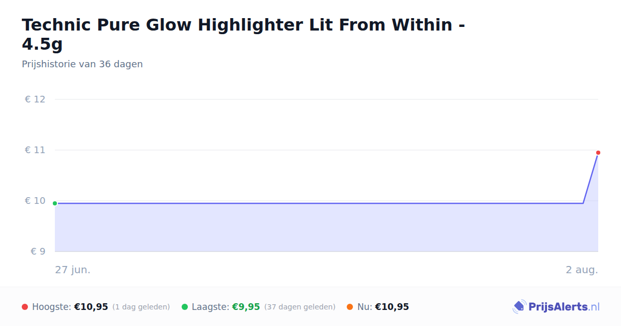Click the 37 dagen geleden note
The image size is (621, 326).
pyautogui.click(x=300, y=307)
